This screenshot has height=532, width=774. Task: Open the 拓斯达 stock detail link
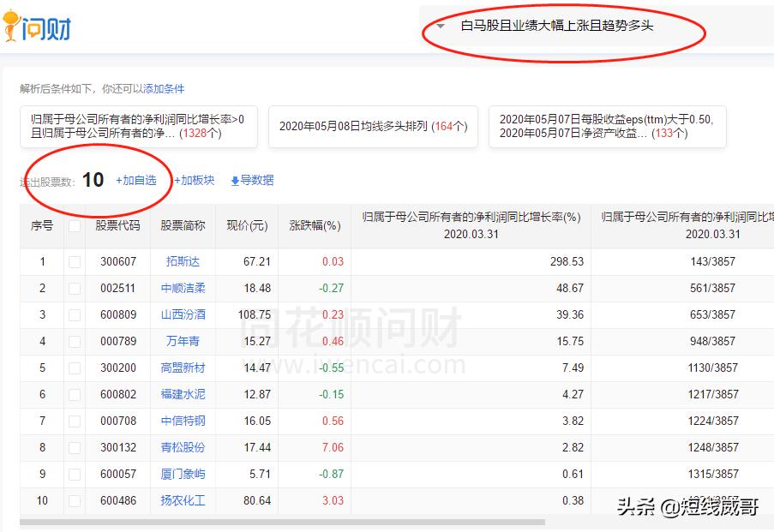[182, 261]
